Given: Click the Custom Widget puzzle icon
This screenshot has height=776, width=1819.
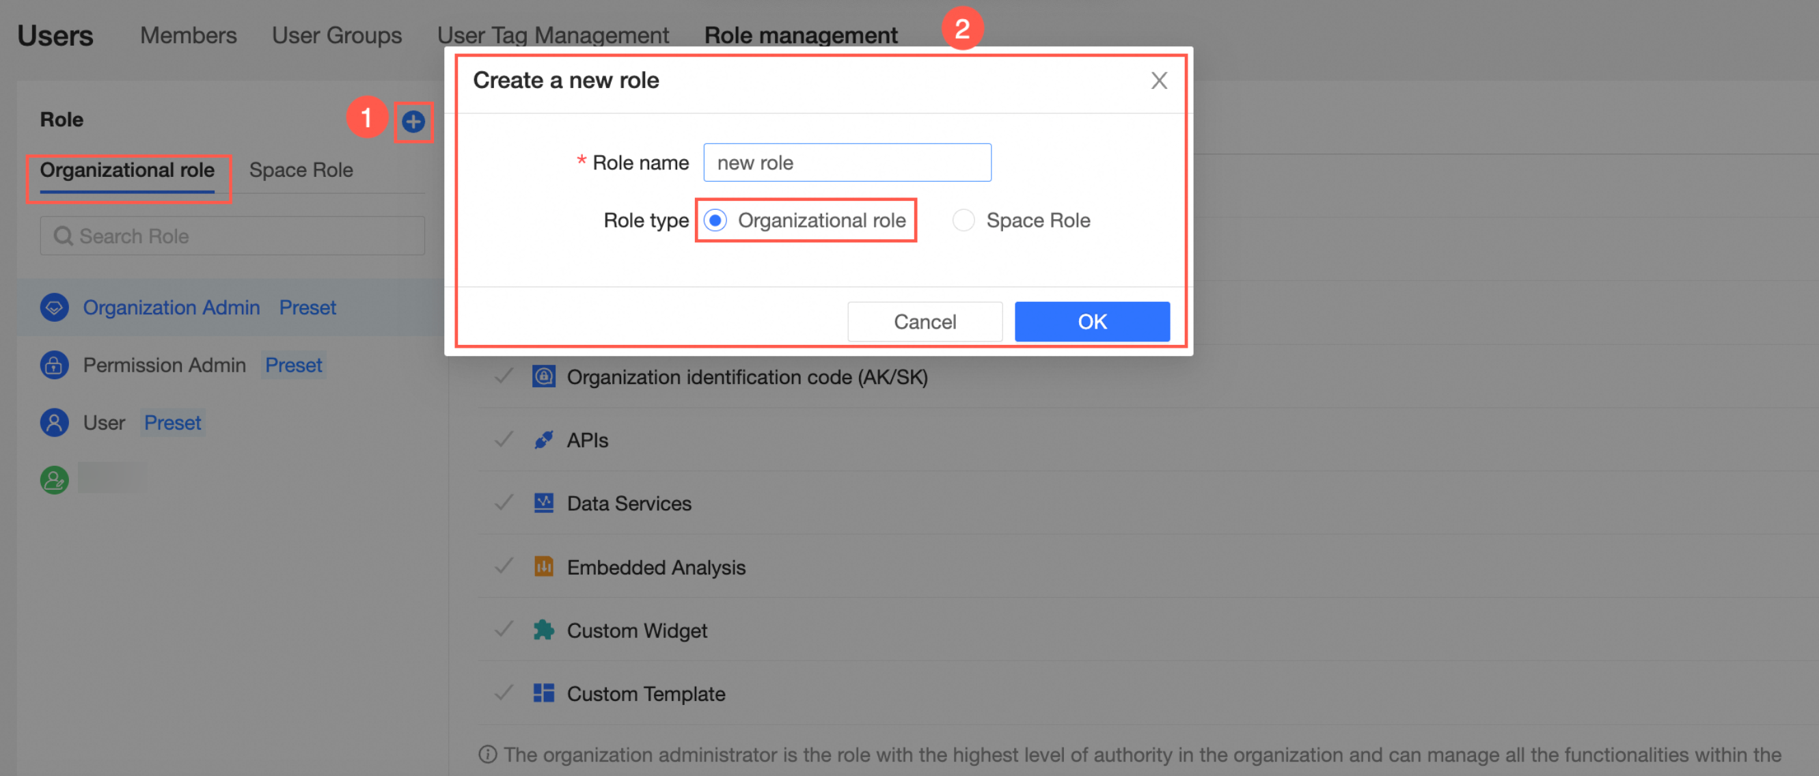Looking at the screenshot, I should click(543, 630).
